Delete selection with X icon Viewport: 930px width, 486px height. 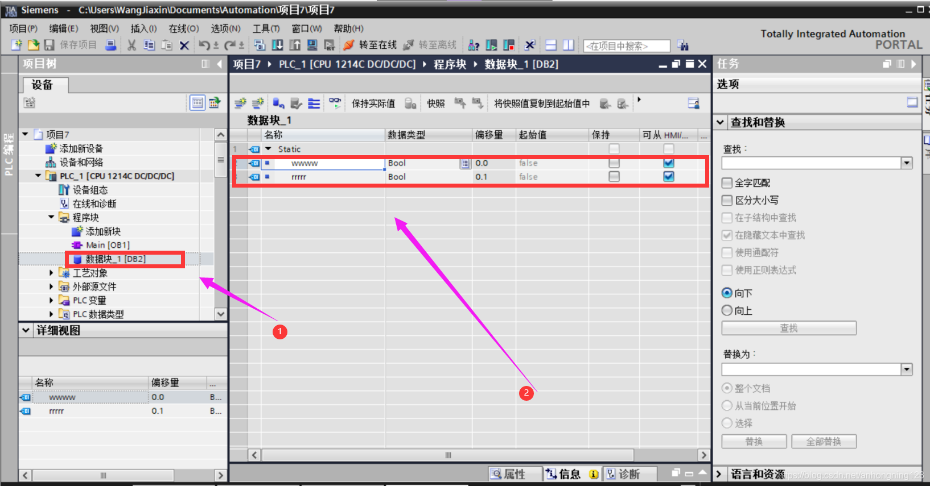[184, 45]
